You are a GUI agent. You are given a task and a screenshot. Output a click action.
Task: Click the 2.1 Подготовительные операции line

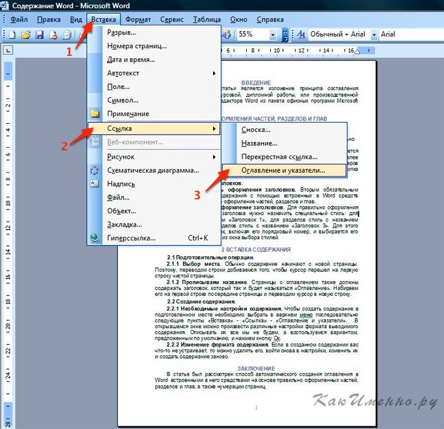coord(211,257)
